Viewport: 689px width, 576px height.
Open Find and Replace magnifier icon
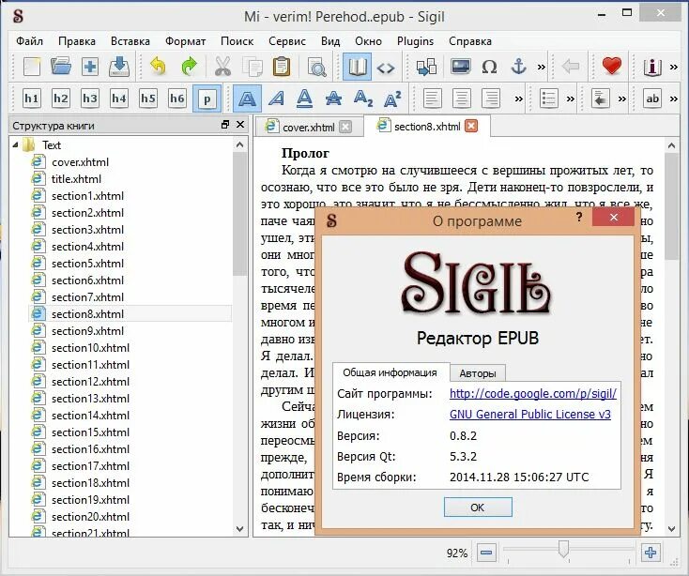316,67
